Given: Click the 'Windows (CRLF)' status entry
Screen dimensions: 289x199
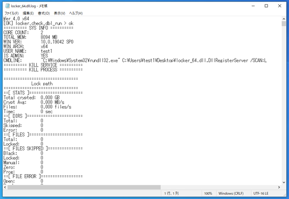Looking at the screenshot, I should click(231, 193).
